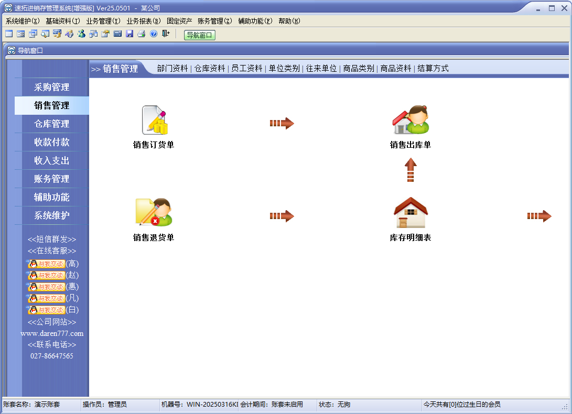Viewport: 572px width, 414px height.
Task: Open the 系统维护(X) menu
Action: (23, 21)
